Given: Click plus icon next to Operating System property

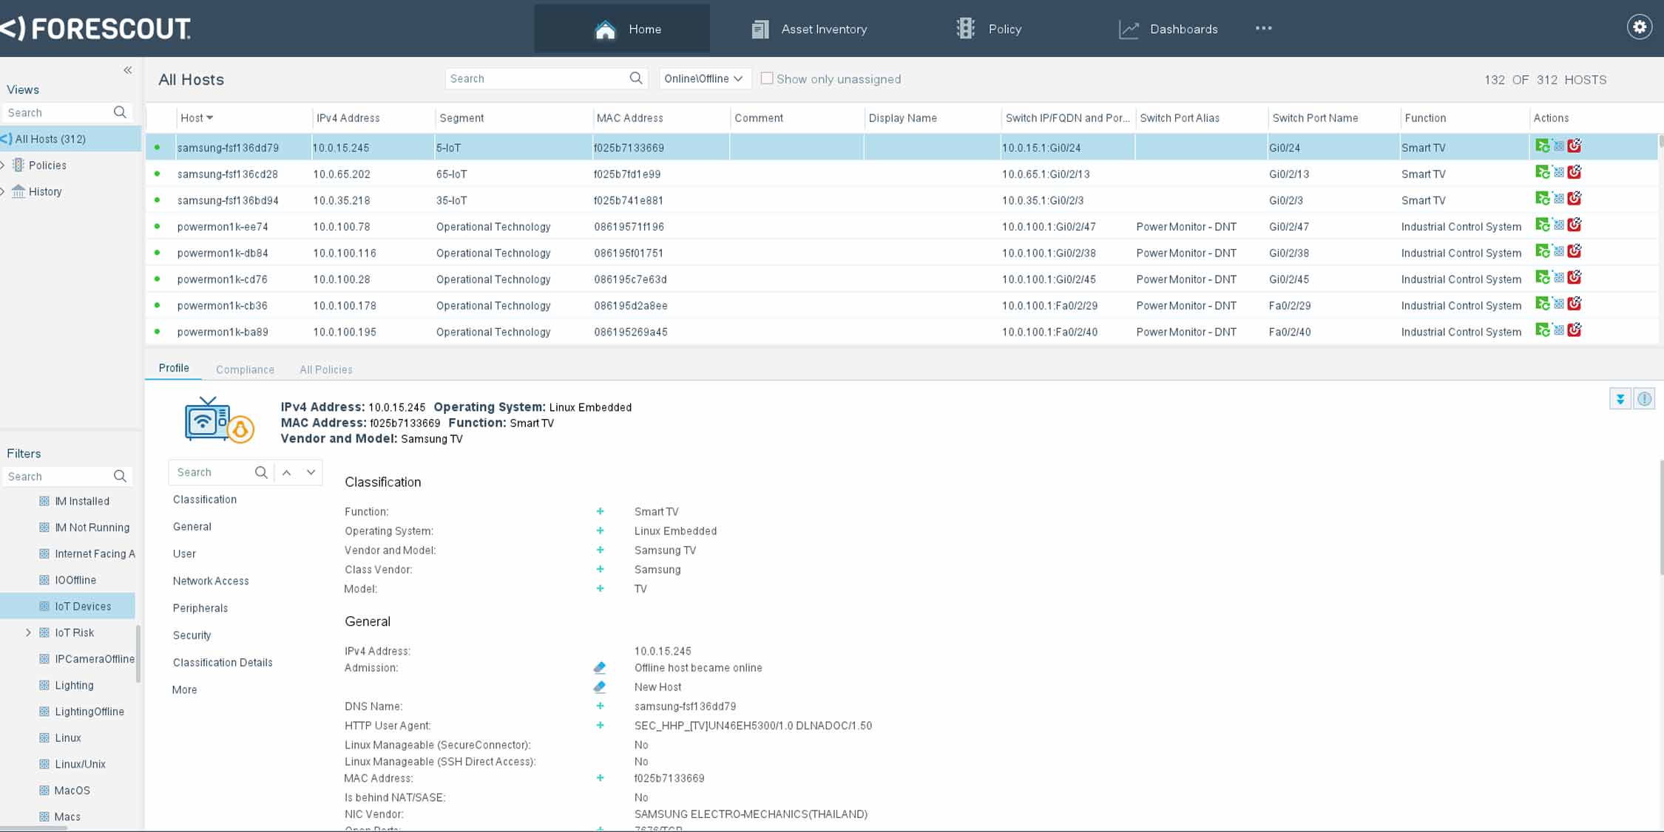Looking at the screenshot, I should click(600, 531).
